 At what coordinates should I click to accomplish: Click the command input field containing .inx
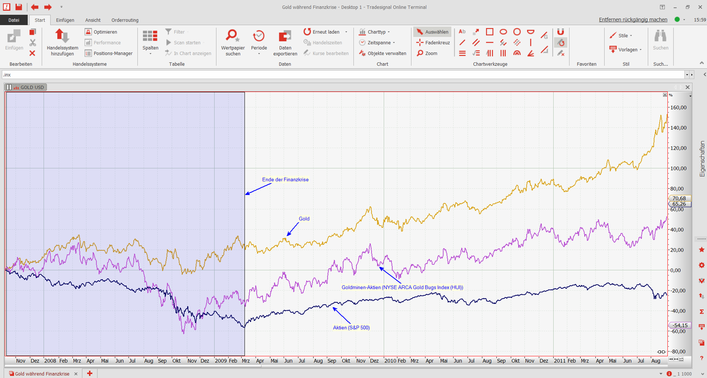(x=340, y=75)
